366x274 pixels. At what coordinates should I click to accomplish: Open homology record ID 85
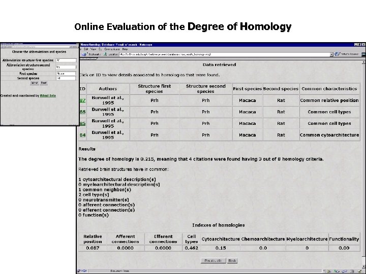point(82,123)
